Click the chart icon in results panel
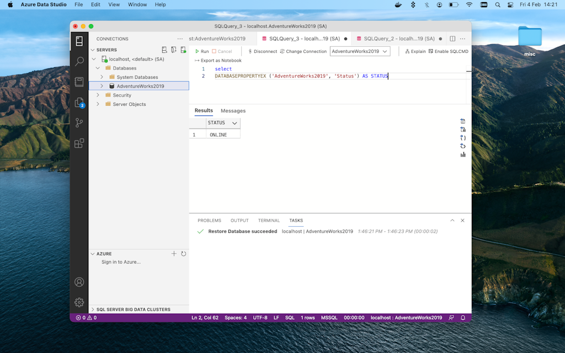Viewport: 565px width, 353px height. [x=463, y=154]
